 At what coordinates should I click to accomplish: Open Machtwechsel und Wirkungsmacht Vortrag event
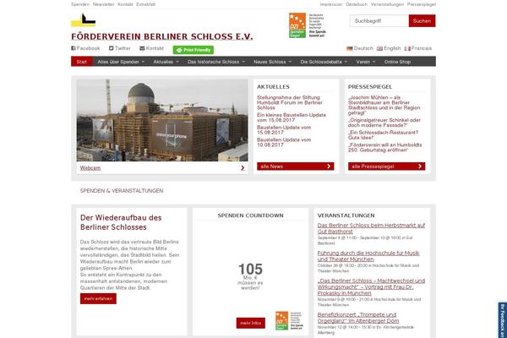(x=371, y=287)
